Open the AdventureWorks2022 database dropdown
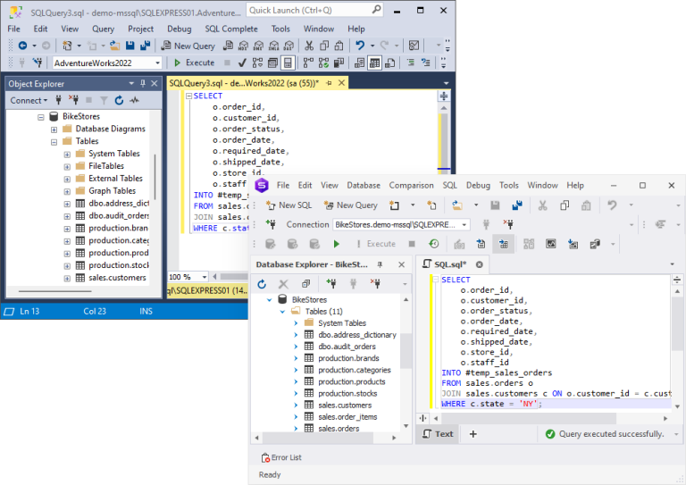The height and width of the screenshot is (485, 686). (x=157, y=63)
